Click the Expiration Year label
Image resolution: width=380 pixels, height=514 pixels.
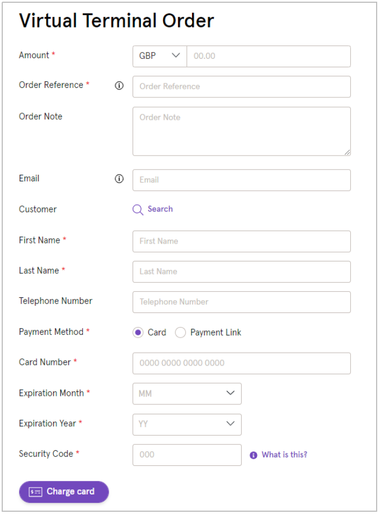pyautogui.click(x=48, y=423)
